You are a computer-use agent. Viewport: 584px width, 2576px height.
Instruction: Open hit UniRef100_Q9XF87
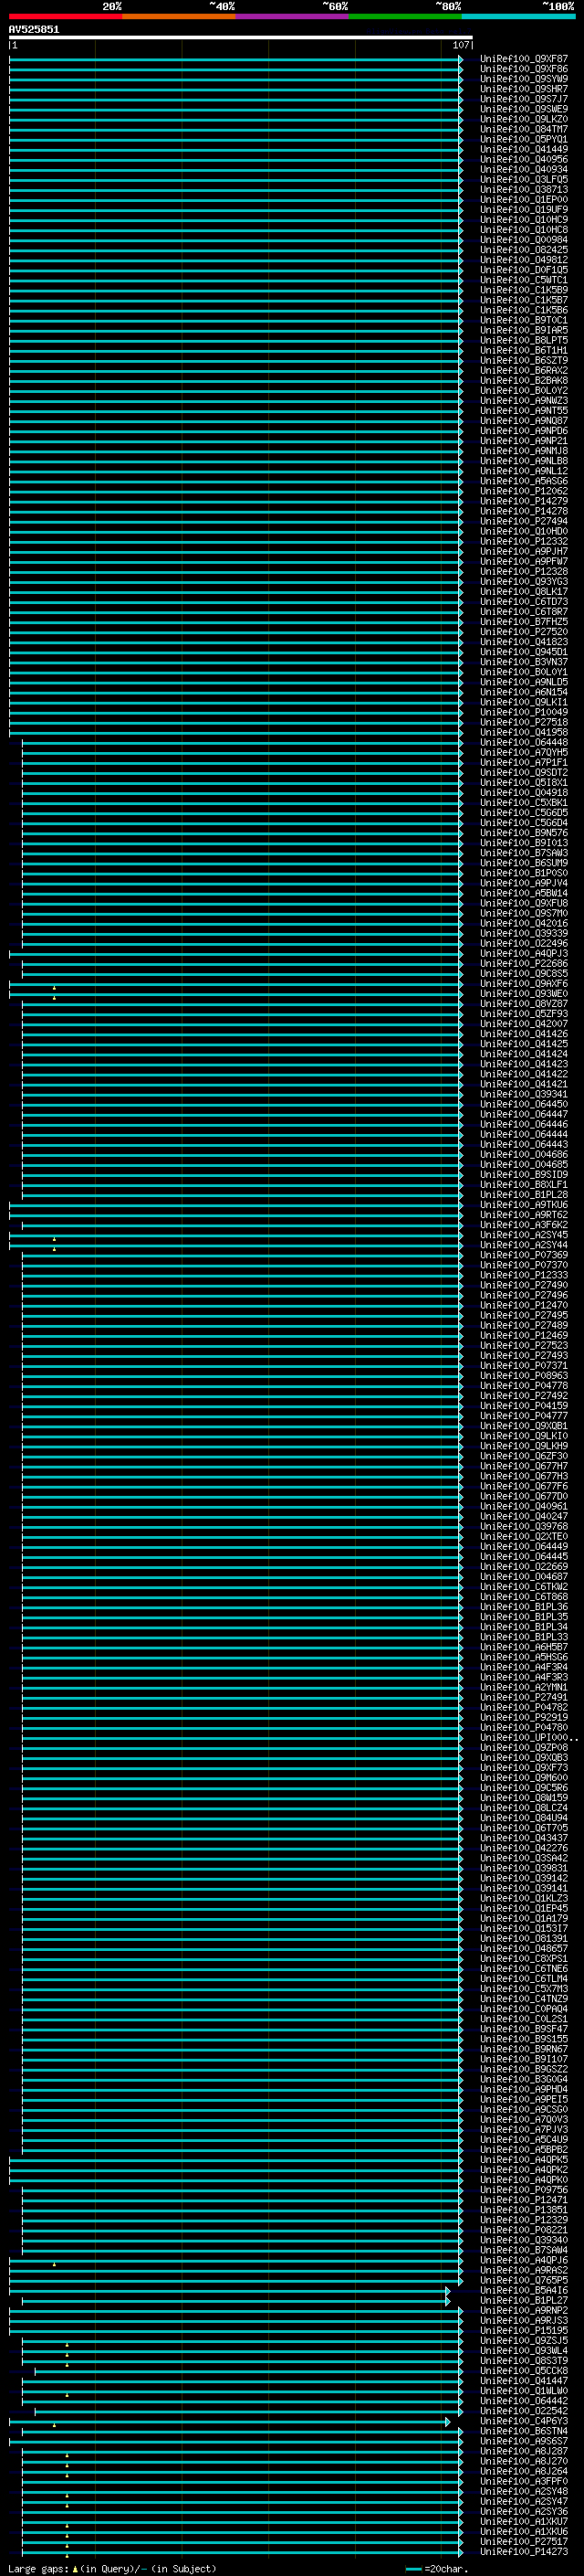(524, 59)
